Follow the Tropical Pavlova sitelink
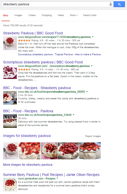The image size is (127, 194). tap(64, 54)
